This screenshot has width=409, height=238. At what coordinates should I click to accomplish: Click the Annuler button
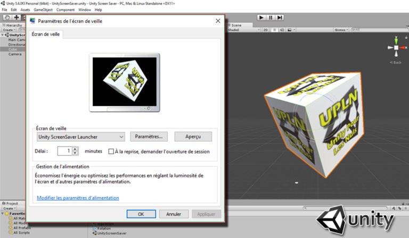click(x=174, y=214)
